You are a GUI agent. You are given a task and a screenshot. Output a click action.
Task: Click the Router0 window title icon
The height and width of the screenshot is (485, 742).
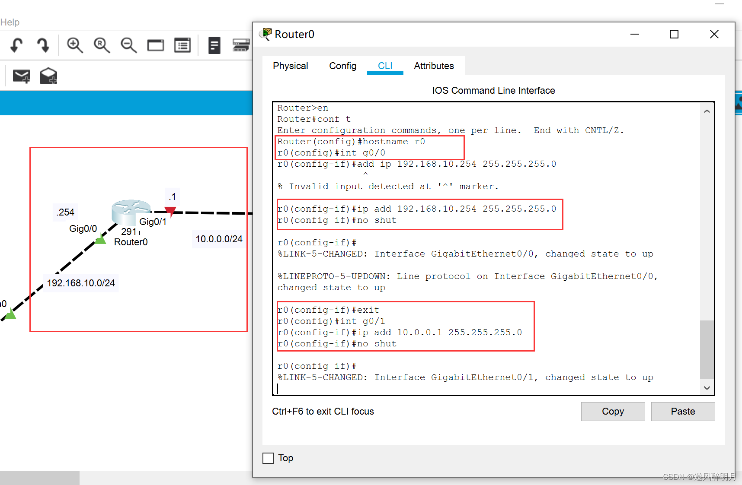(266, 34)
